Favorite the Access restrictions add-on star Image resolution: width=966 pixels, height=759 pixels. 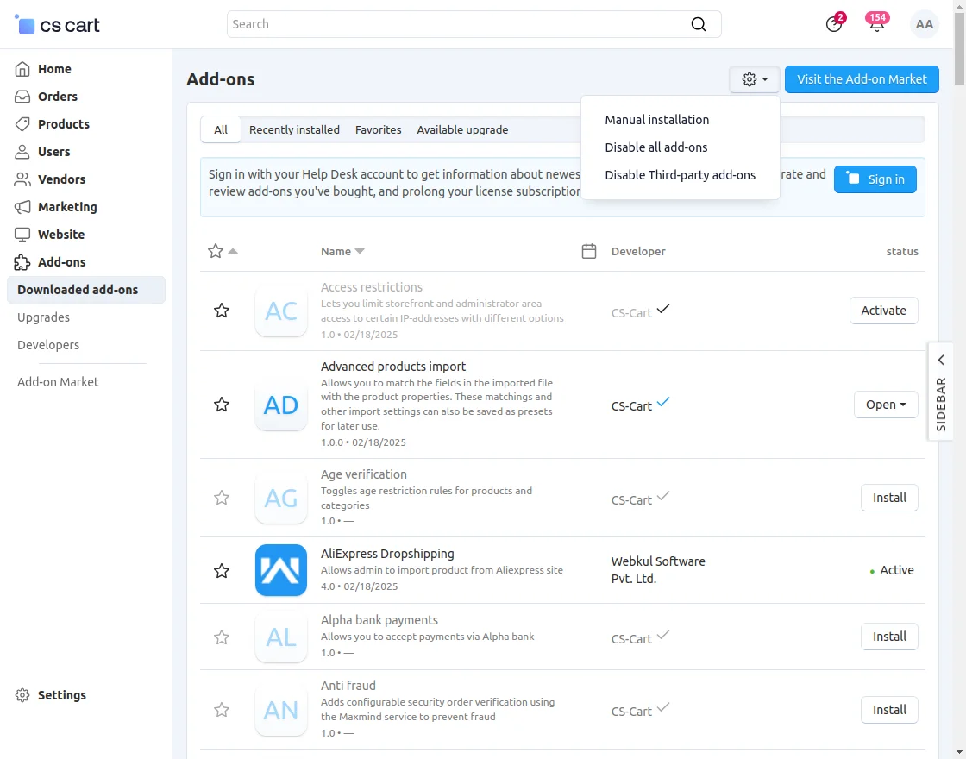click(x=222, y=310)
